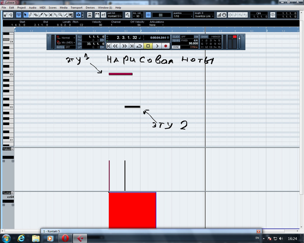304x243 pixels.
Task: Go to previous marker in transport
Action: click(x=109, y=46)
